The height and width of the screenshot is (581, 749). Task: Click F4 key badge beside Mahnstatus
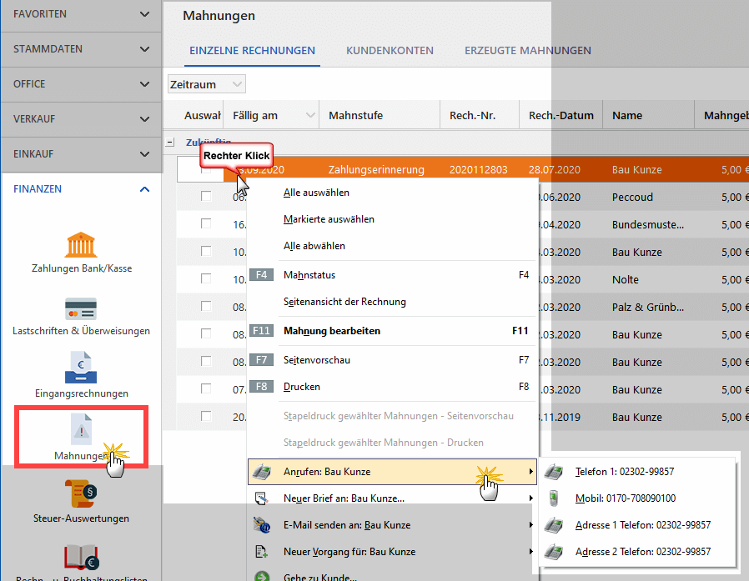coord(261,275)
